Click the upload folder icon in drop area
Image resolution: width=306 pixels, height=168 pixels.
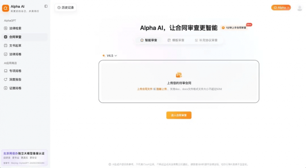tap(179, 75)
